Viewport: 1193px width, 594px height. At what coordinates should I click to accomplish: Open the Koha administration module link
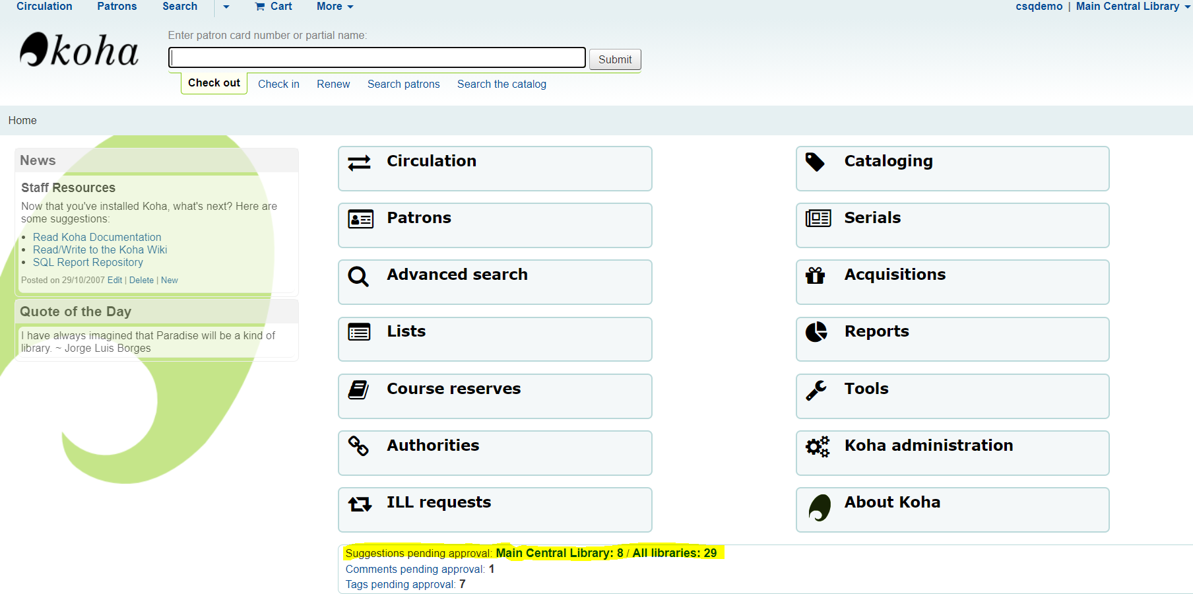click(x=953, y=453)
